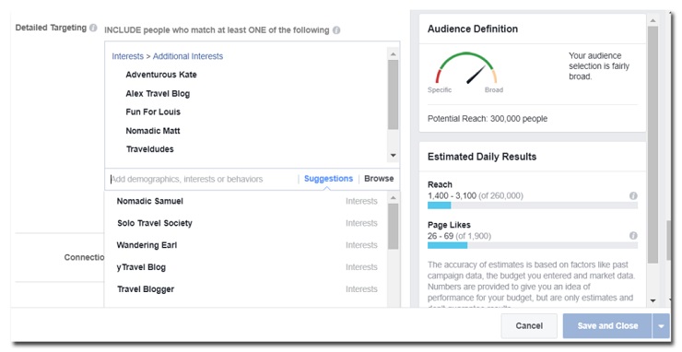This screenshot has width=682, height=352.
Task: Click selected interests scrollbar thumb
Action: coord(394,94)
